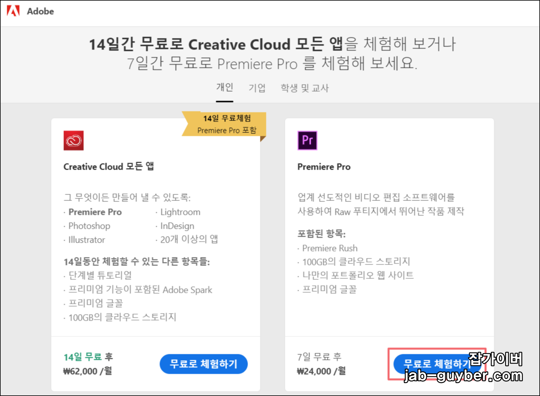
Task: Click the ₩24,000 /월 price
Action: 321,371
